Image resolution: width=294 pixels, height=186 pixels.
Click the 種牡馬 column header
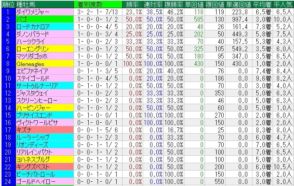(45, 5)
